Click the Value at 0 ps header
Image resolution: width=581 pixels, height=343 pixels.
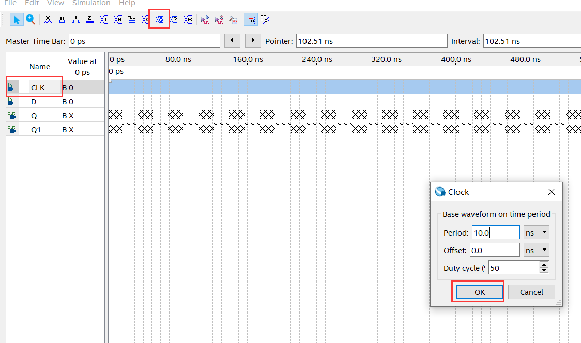pyautogui.click(x=82, y=67)
